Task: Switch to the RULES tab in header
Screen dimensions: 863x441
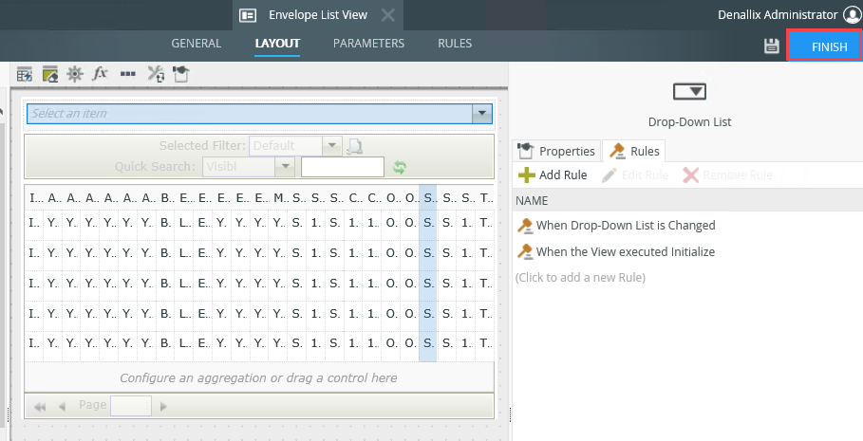Action: 455,44
